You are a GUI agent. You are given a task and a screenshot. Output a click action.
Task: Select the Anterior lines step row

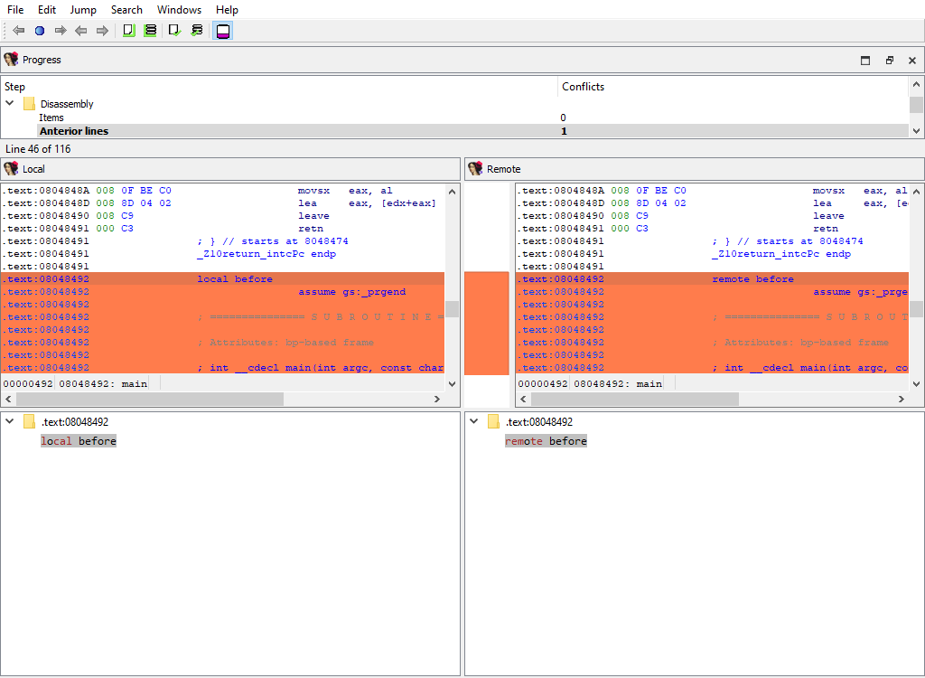[74, 131]
